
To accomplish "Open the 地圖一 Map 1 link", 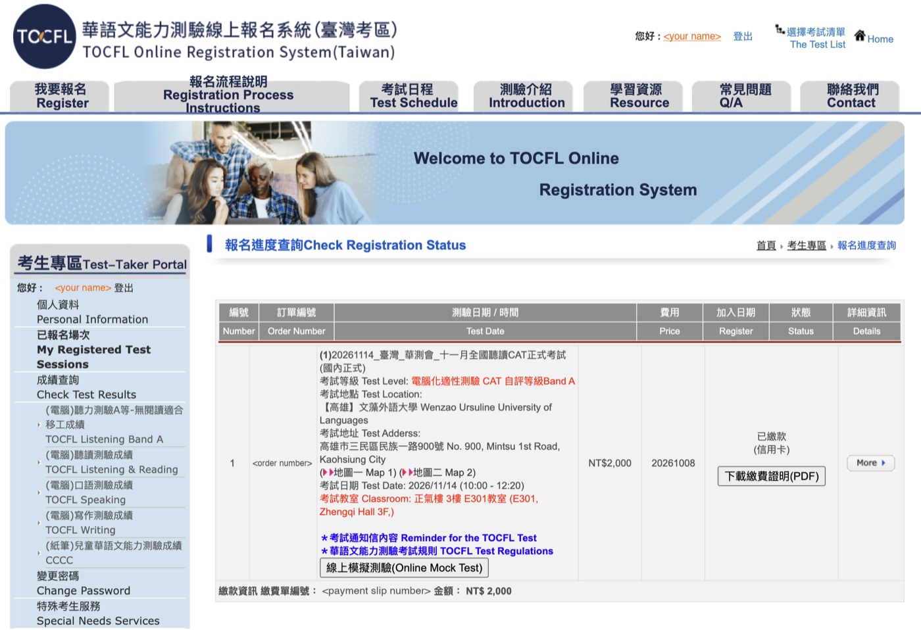I will [359, 472].
